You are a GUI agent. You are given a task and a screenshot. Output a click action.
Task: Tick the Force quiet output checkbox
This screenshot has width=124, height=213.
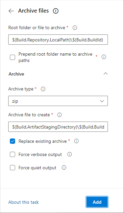click(12, 168)
